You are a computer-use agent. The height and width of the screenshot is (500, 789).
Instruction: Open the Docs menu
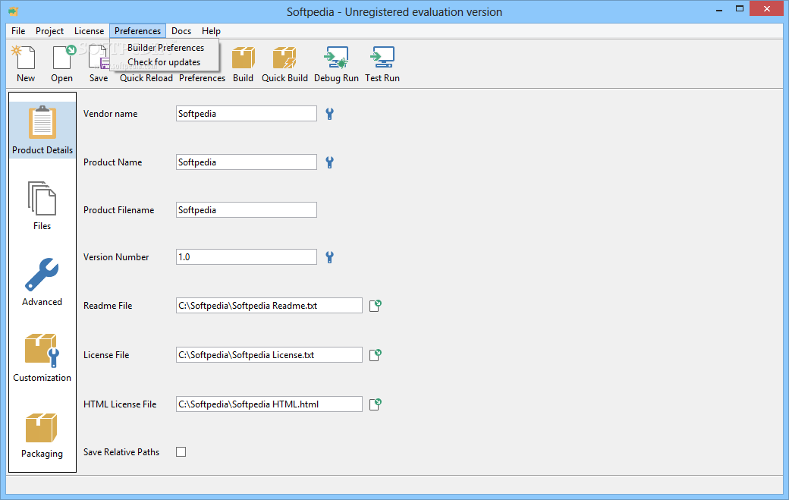[x=181, y=31]
